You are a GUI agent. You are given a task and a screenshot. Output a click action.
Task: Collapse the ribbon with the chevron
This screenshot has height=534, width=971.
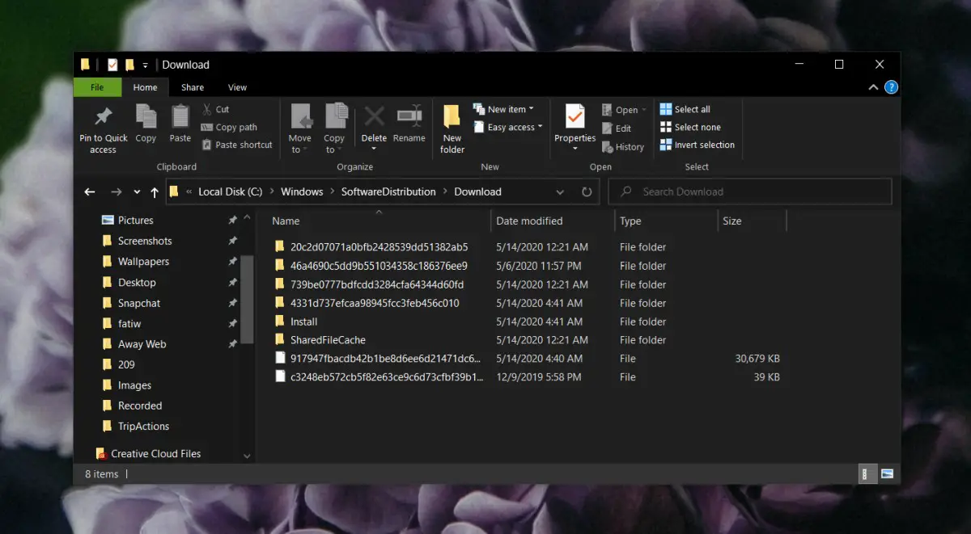(873, 87)
